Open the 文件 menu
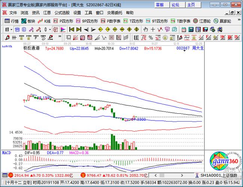Viewport: 243px width, 187px height. pyautogui.click(x=13, y=13)
